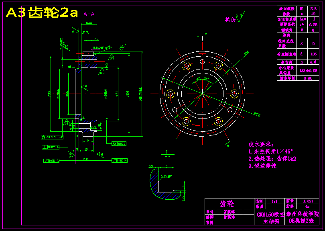Click note 2.热处理:齿部G52

point(272,159)
